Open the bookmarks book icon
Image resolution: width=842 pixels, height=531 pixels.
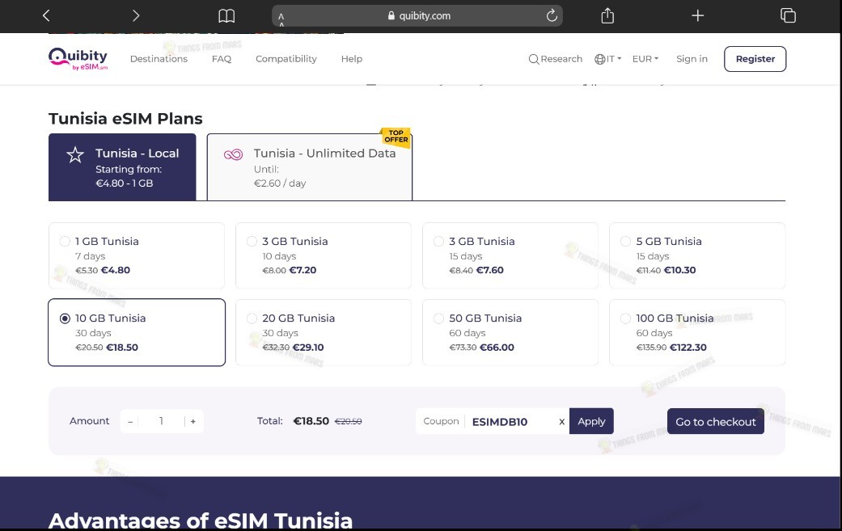pyautogui.click(x=226, y=15)
